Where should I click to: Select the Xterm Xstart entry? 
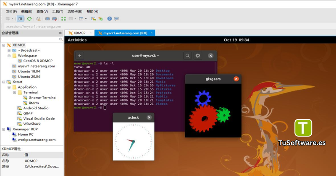(34, 103)
